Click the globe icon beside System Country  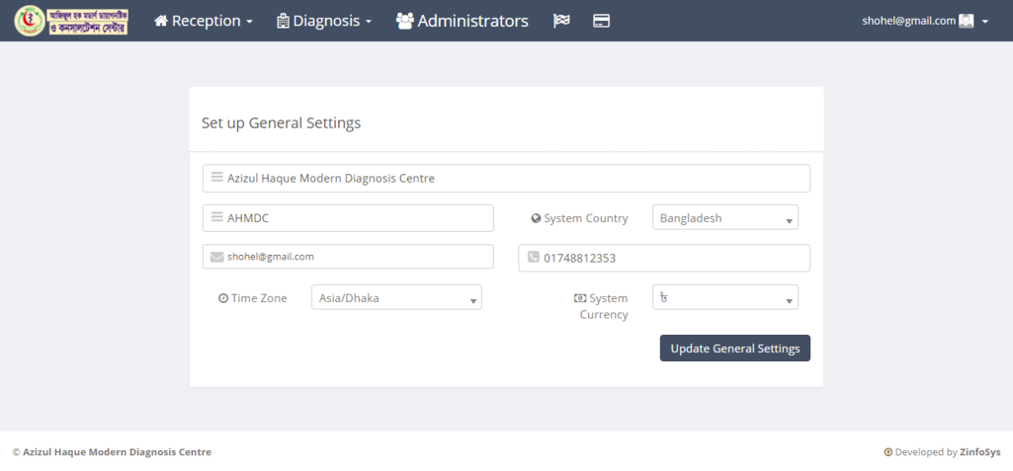536,218
